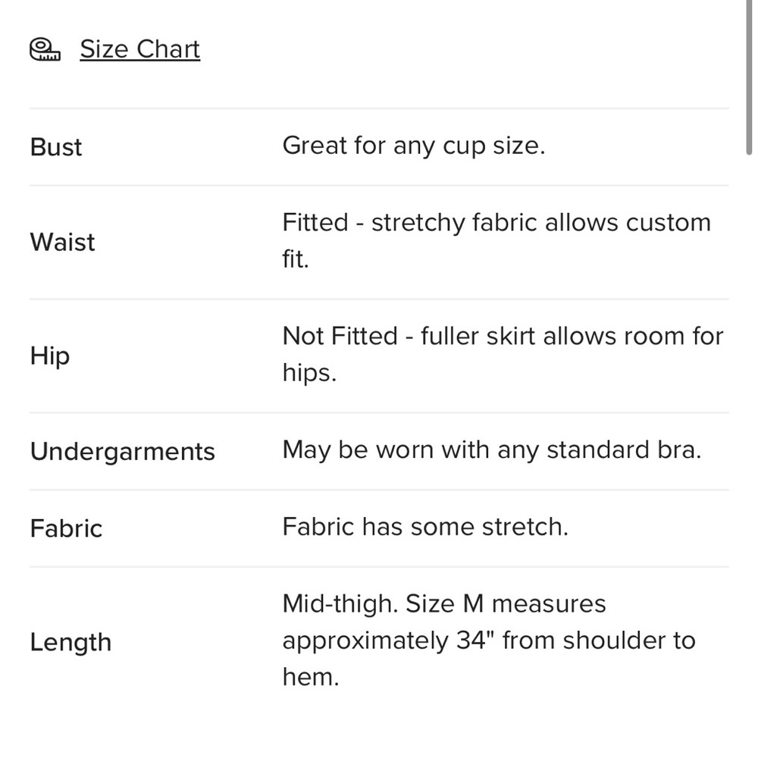Click "Not Fitted - fuller skirt" description line
This screenshot has width=758, height=758.
click(x=503, y=336)
